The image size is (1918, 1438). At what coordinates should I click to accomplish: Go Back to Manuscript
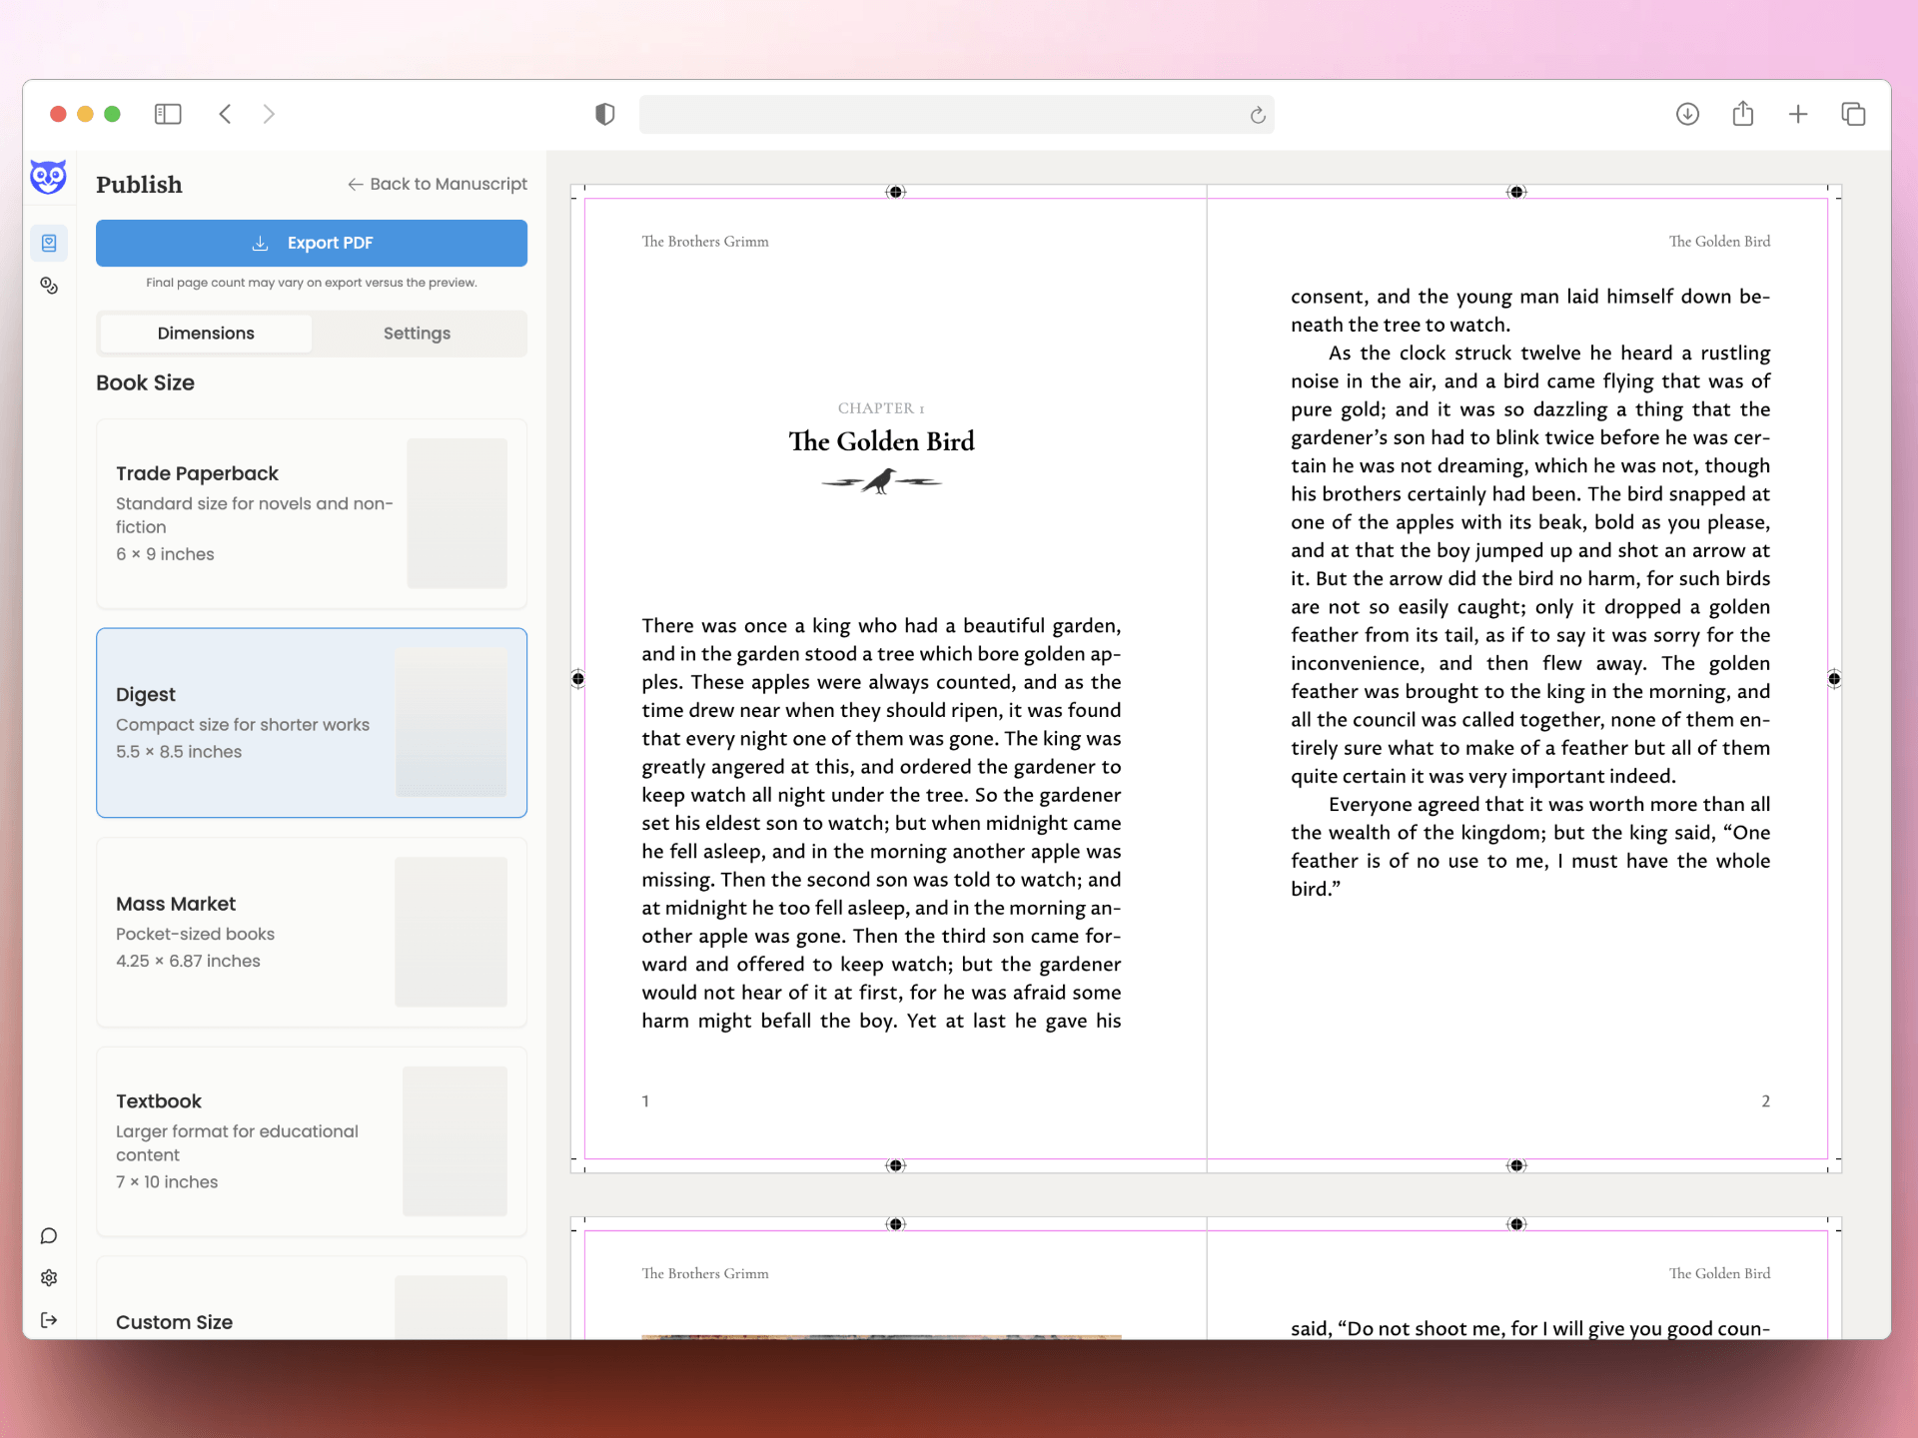coord(438,184)
